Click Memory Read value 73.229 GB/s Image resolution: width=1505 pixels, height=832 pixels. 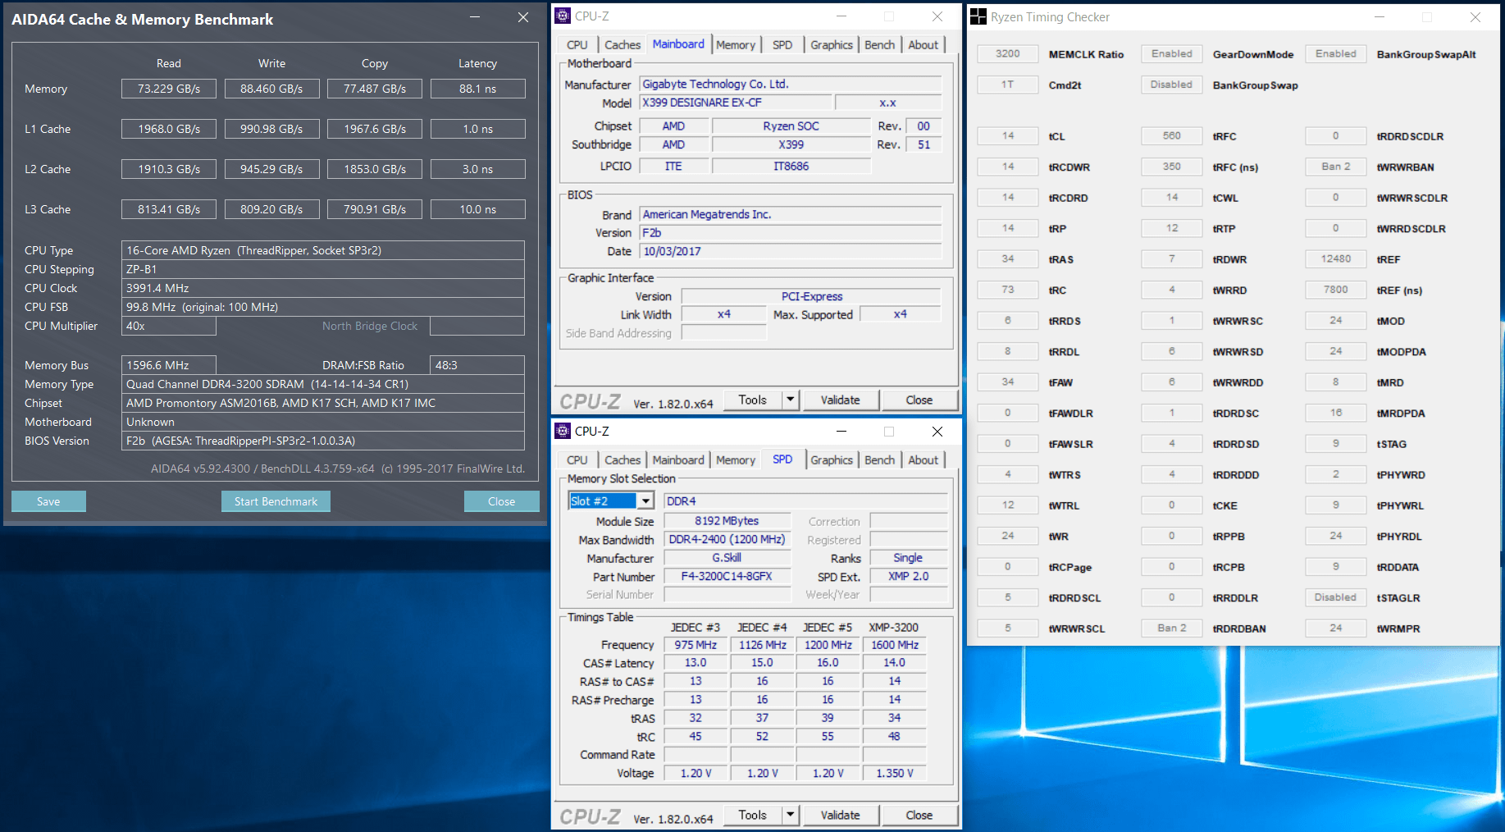click(169, 89)
